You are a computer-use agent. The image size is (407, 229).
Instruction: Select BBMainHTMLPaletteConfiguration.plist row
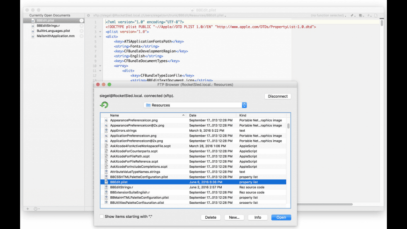(x=193, y=198)
